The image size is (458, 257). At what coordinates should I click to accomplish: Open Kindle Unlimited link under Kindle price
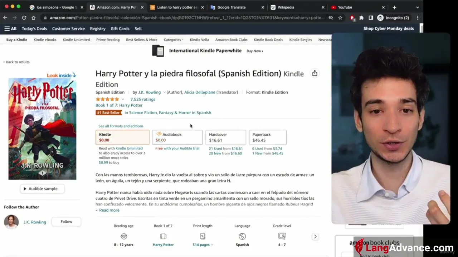(129, 148)
